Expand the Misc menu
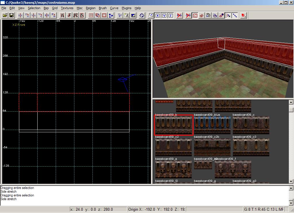 coord(80,8)
